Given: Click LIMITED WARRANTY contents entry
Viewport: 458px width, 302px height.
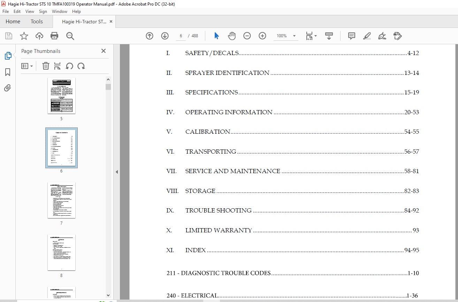Looking at the screenshot, I should click(x=292, y=230).
